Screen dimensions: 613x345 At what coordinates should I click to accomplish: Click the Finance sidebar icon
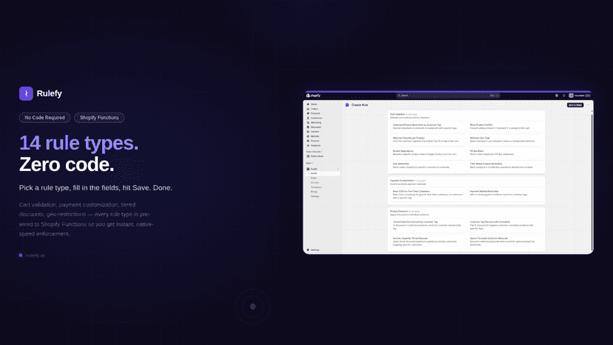coord(308,141)
